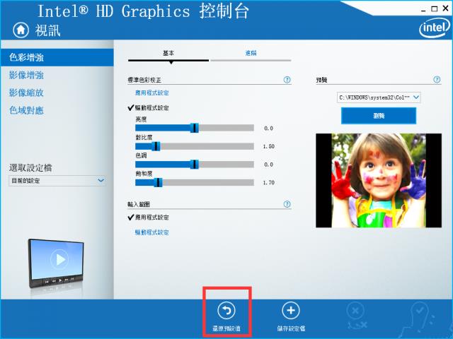Select 應用程式設定 under 輸入範圍

pos(152,218)
